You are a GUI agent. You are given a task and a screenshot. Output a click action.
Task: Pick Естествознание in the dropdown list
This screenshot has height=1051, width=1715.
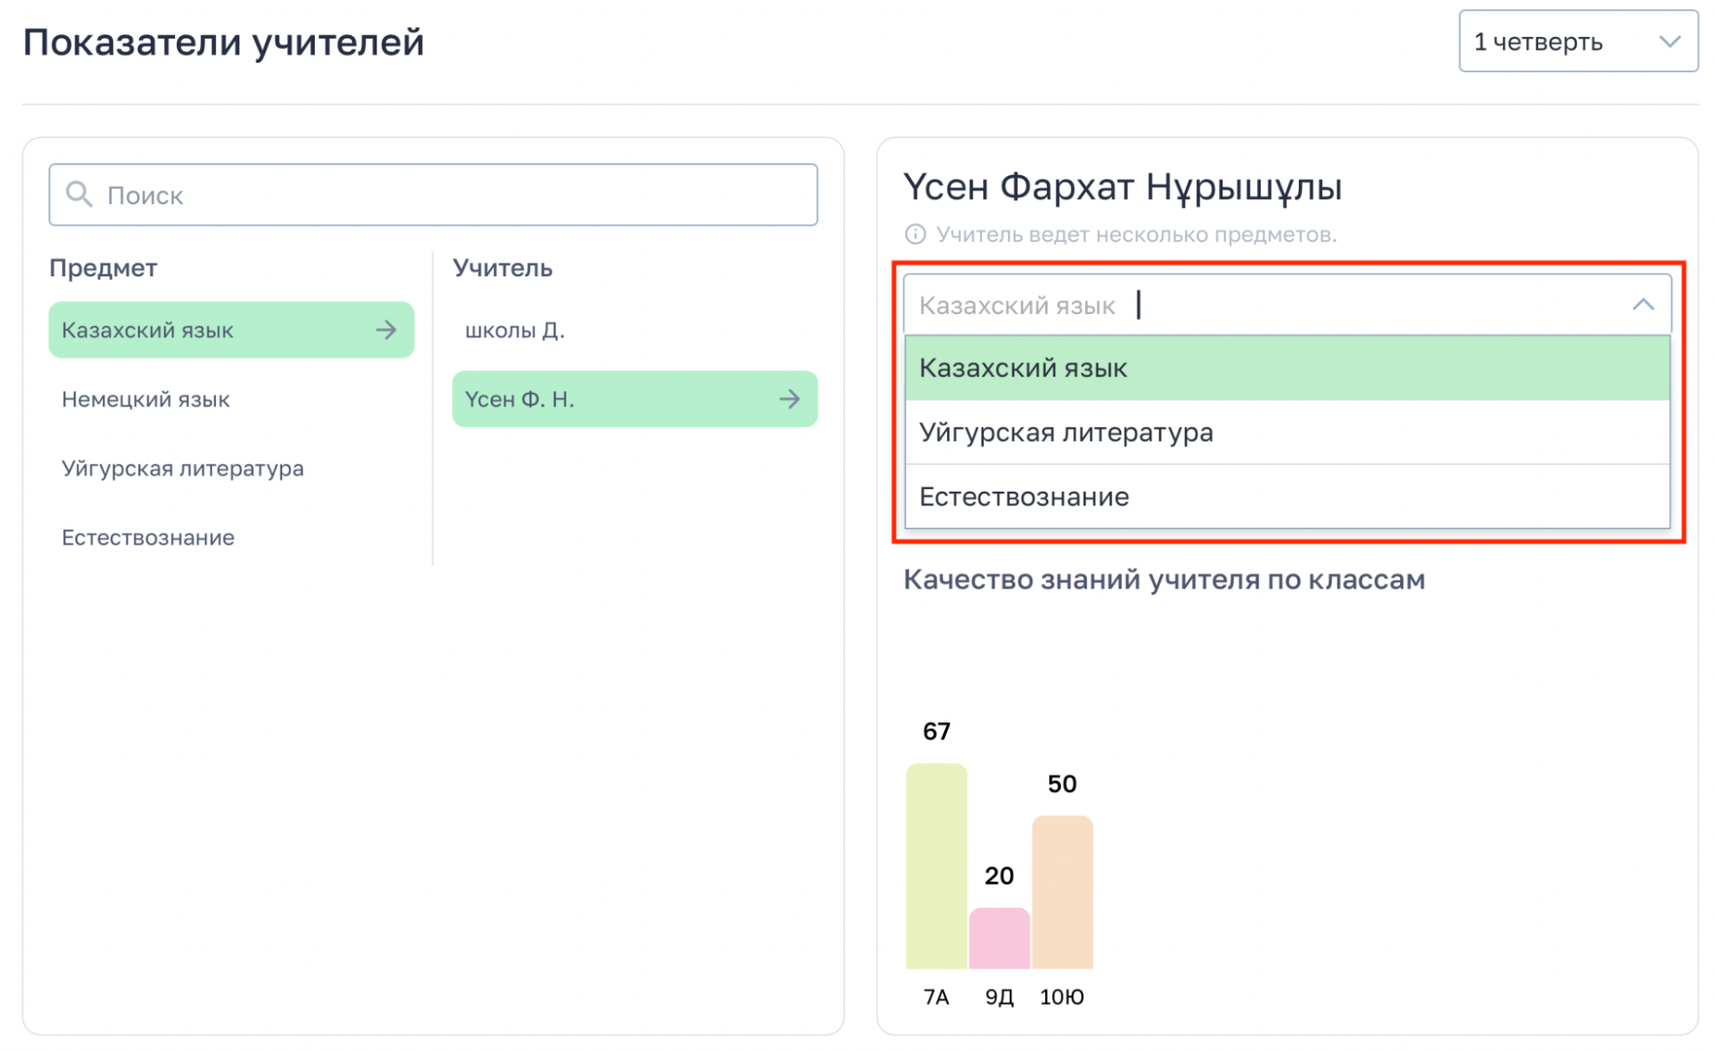click(1286, 497)
